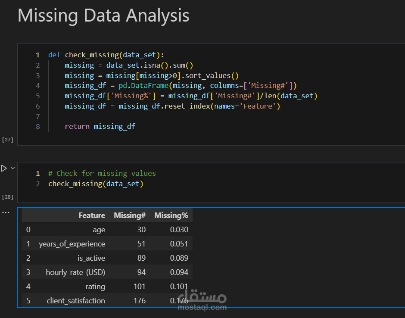
Task: Select the years_of_experience cell
Action: [x=72, y=244]
